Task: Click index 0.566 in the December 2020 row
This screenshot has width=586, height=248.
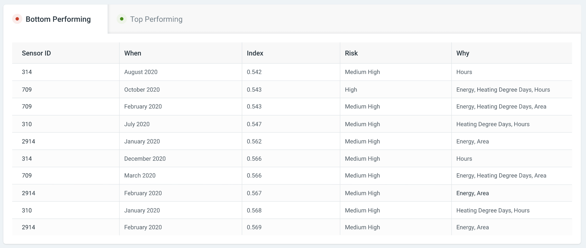Action: point(254,159)
